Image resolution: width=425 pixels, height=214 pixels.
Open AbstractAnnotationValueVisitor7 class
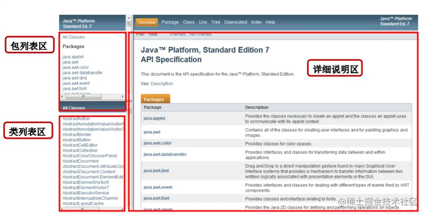pos(93,129)
